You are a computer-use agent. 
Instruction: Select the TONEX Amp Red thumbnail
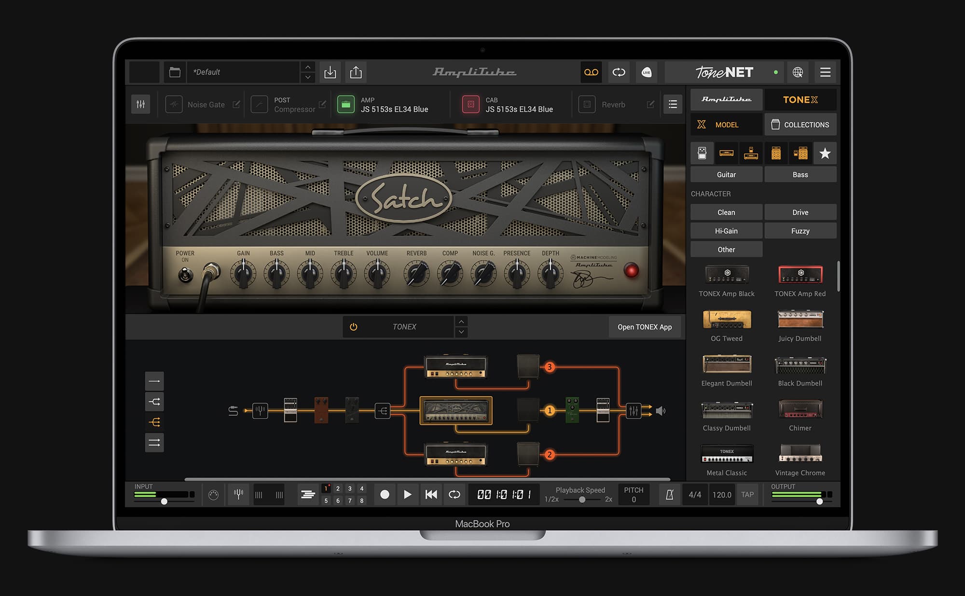(800, 275)
